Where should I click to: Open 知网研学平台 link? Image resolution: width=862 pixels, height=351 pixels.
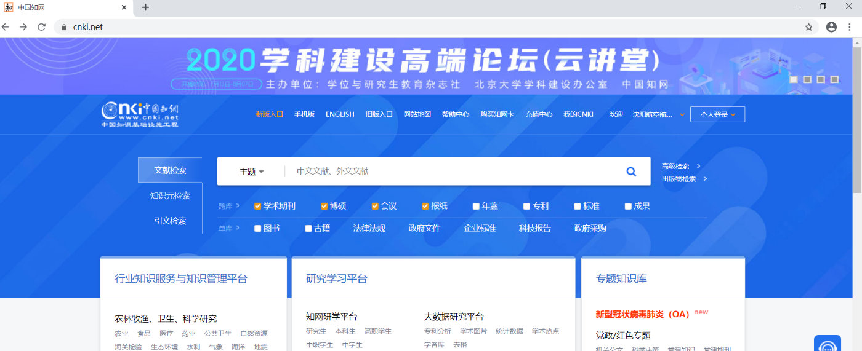tap(331, 317)
